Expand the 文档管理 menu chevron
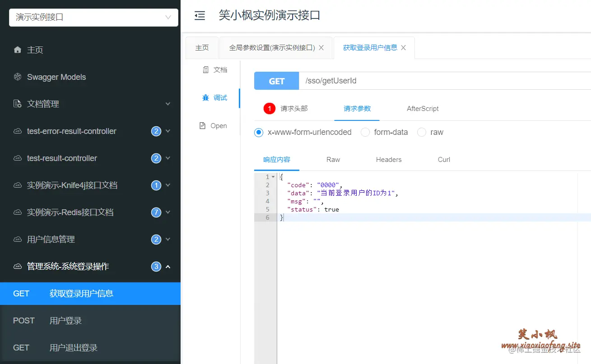 [168, 104]
